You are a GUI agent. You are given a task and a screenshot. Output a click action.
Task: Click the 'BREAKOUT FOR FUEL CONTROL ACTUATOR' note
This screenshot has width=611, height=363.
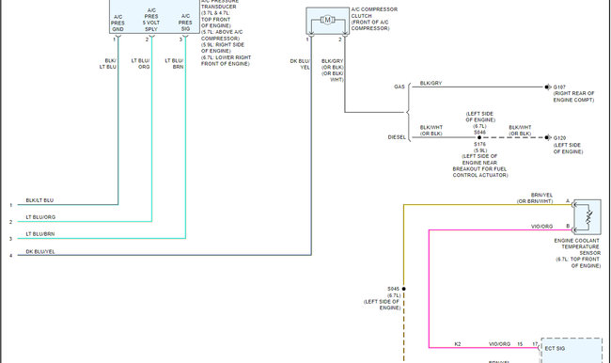480,172
